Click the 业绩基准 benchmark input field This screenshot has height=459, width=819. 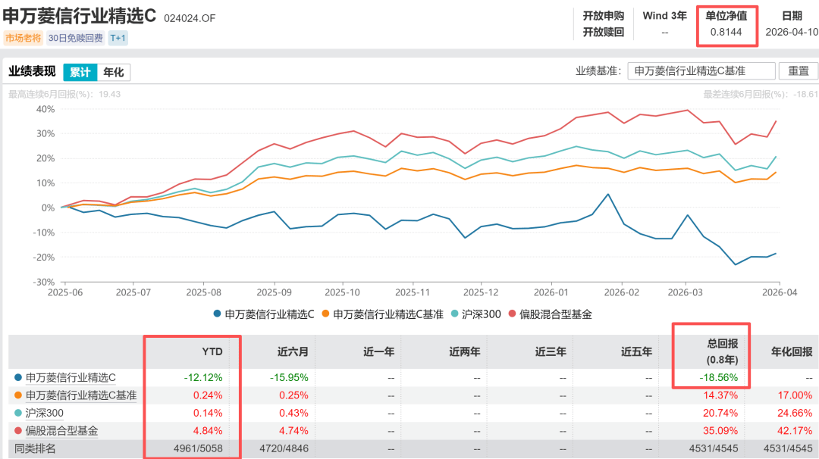tap(701, 71)
